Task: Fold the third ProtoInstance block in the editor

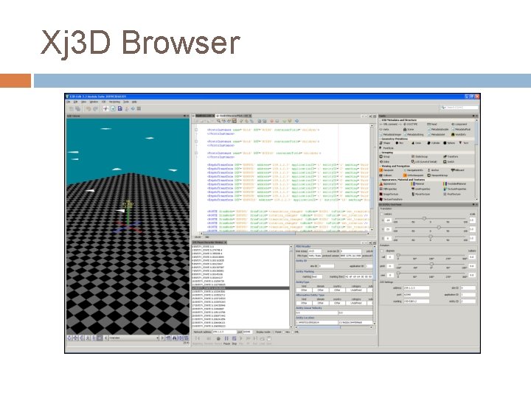Action: coord(196,153)
